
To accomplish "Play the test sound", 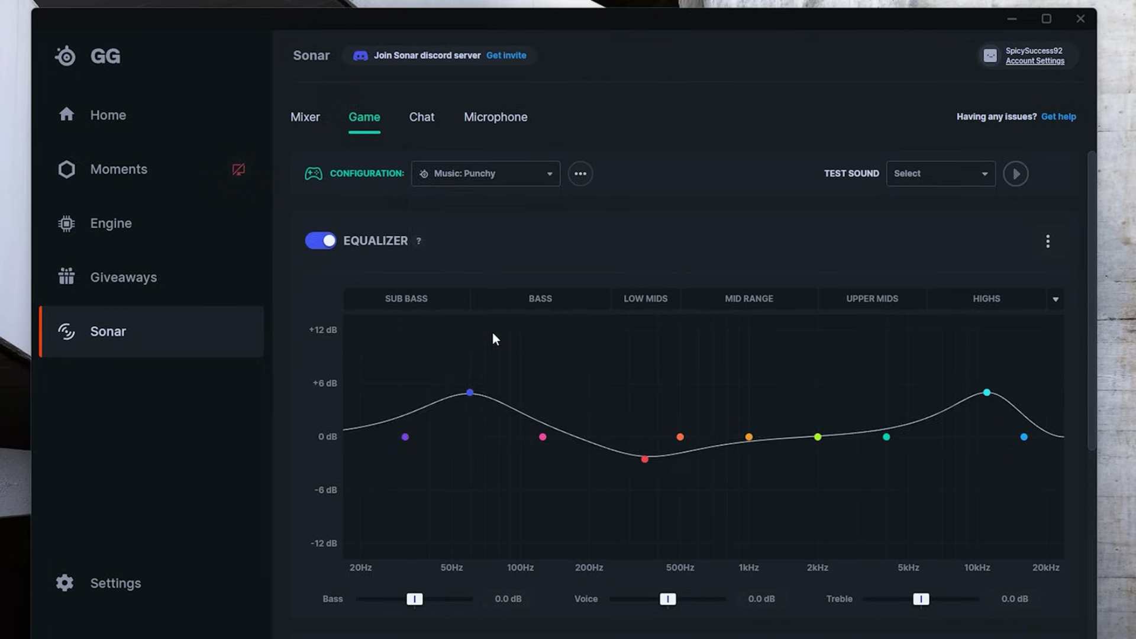I will pos(1015,174).
